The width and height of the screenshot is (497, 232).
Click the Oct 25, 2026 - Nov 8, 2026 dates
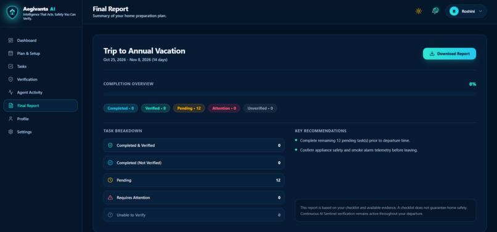[x=135, y=60]
